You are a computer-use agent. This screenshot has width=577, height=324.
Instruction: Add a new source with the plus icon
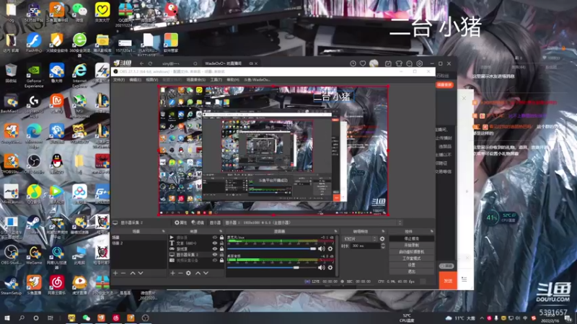click(x=172, y=273)
